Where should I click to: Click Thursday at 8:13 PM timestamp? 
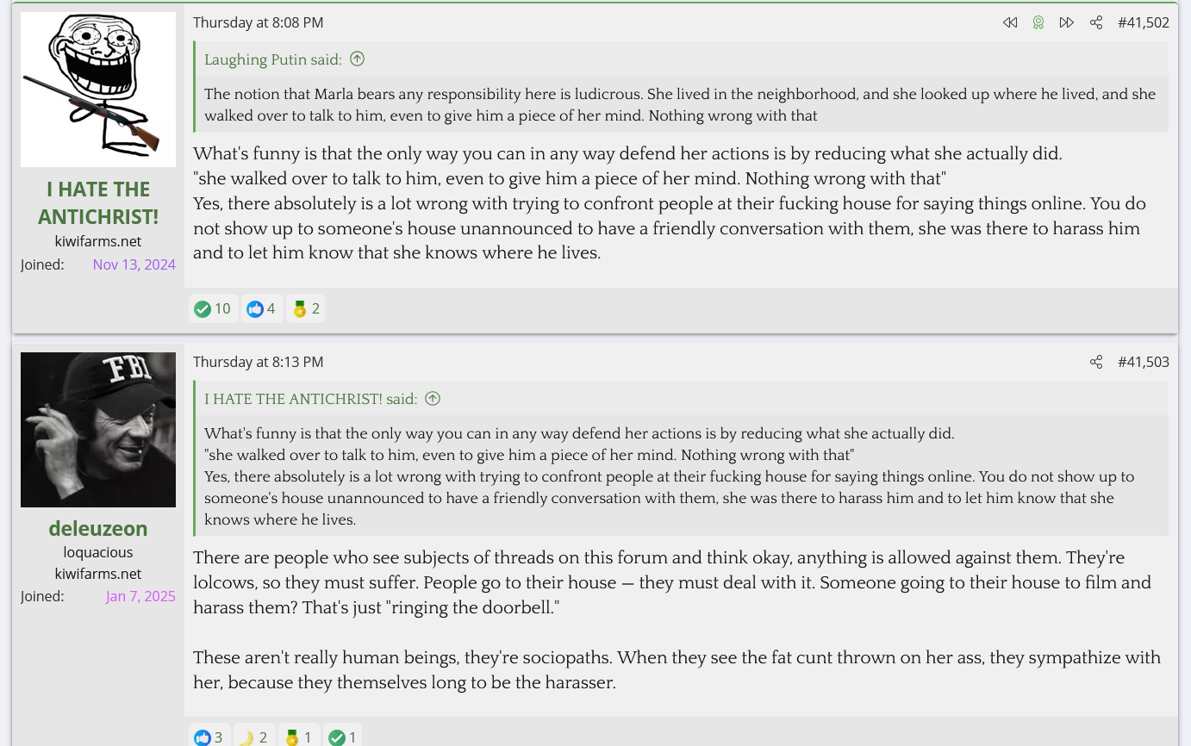pos(259,362)
